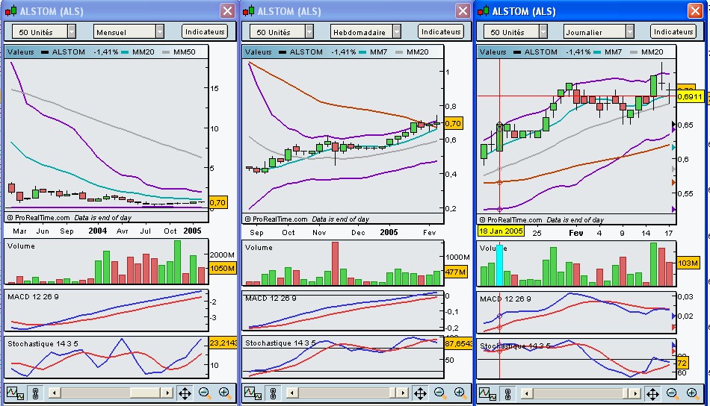Click candlestick title icon of Mensuel window
Viewport: 710px width, 406px height.
pyautogui.click(x=11, y=11)
